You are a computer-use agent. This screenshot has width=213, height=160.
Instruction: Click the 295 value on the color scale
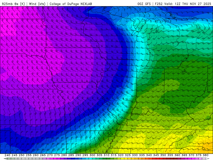(x=85, y=155)
